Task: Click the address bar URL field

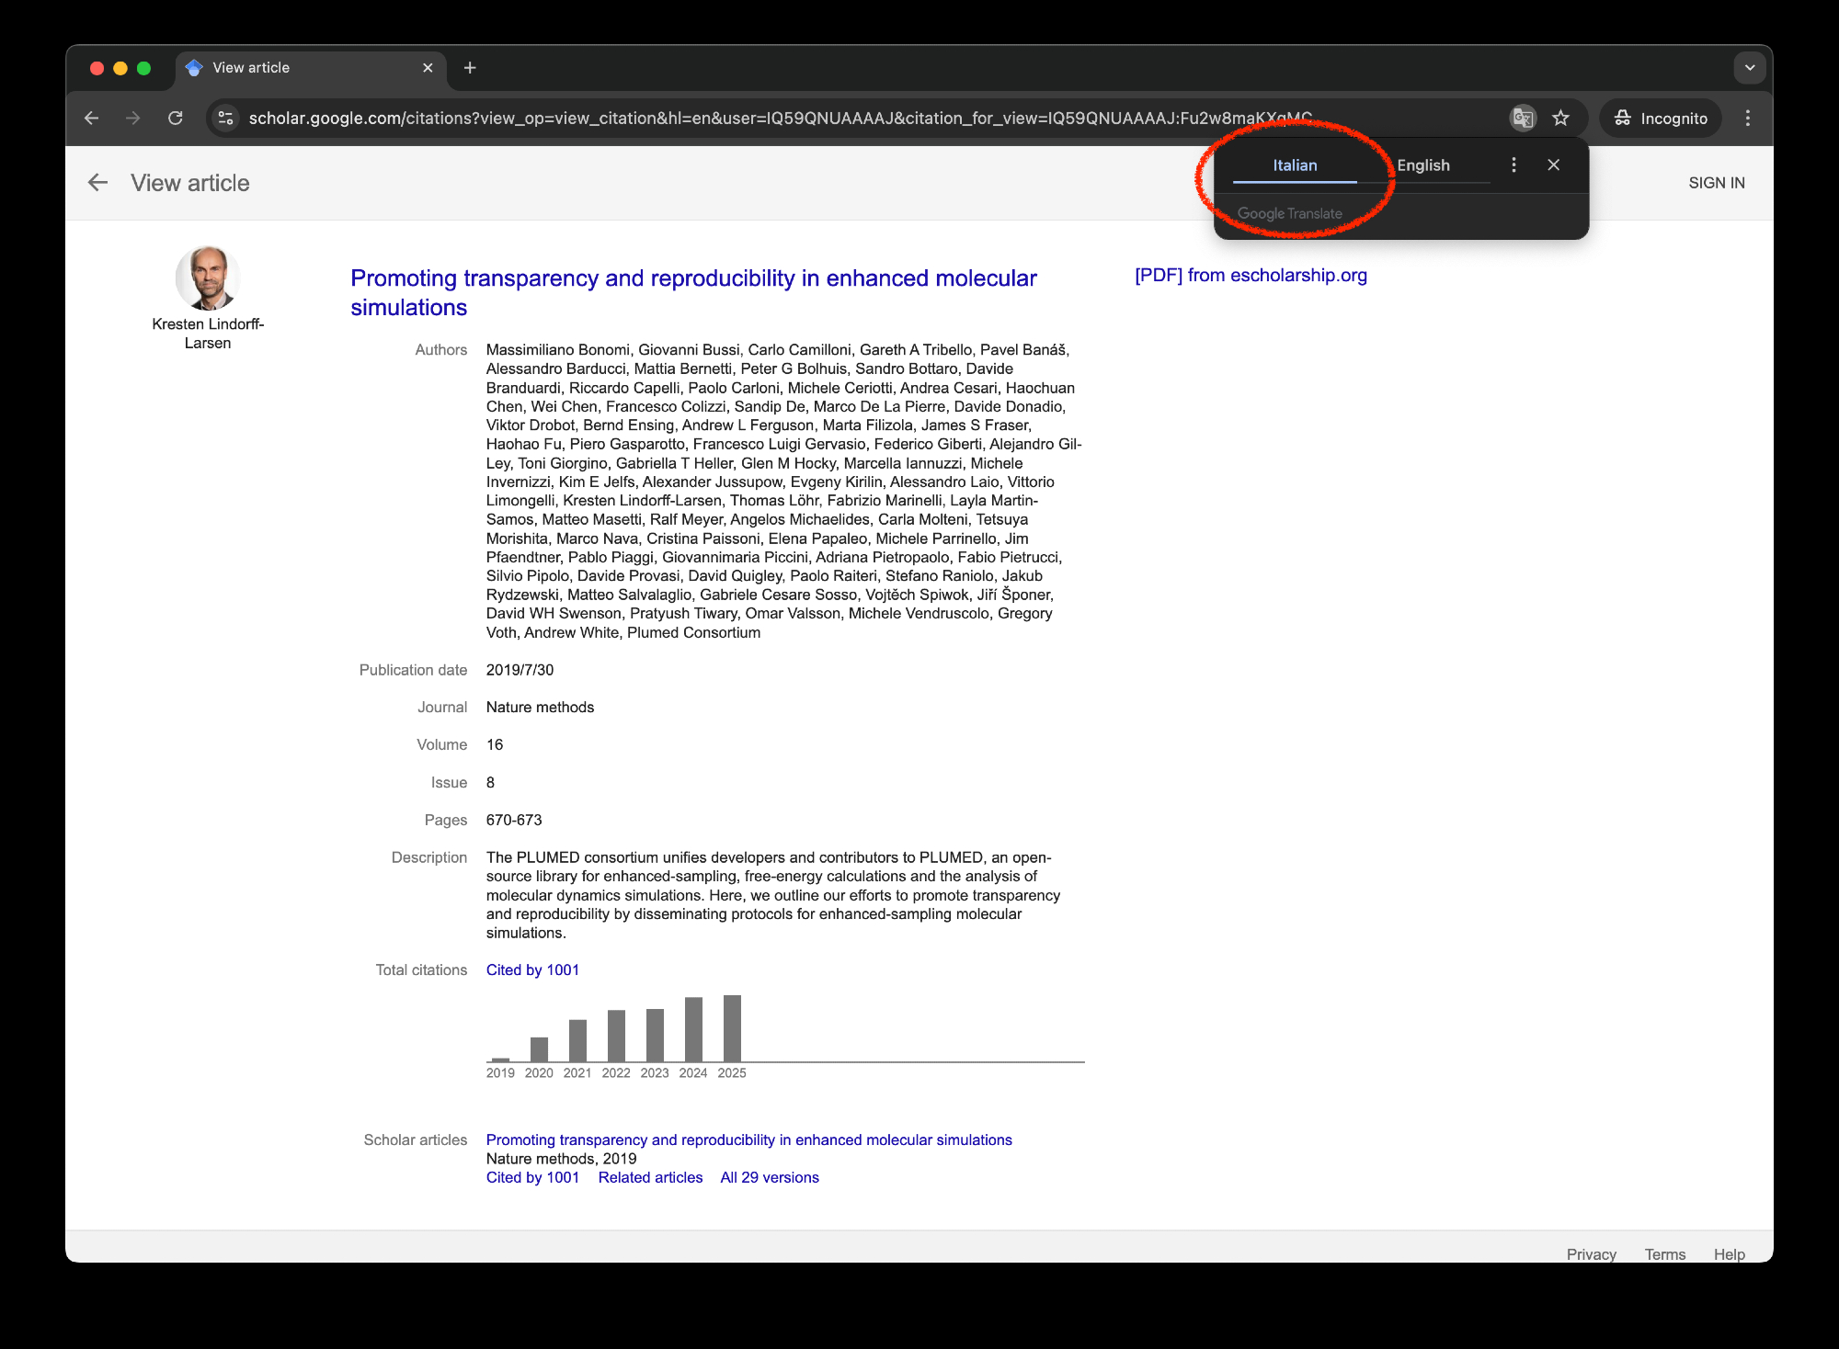Action: (x=780, y=118)
